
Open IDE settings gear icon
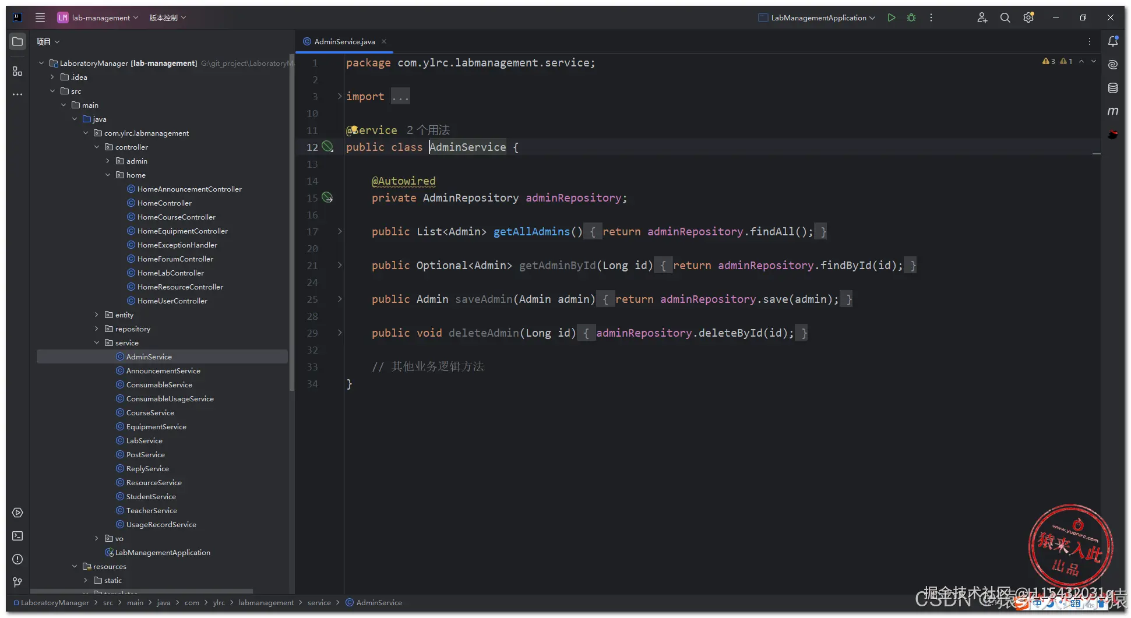(x=1028, y=17)
